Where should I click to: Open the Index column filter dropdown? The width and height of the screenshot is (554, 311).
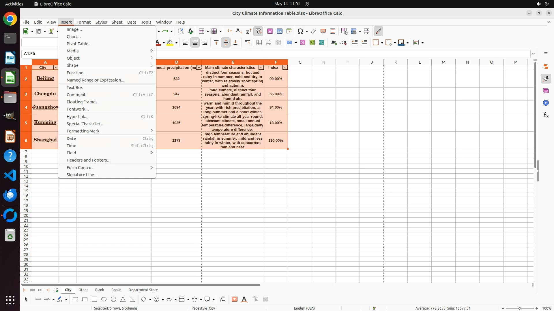285,68
